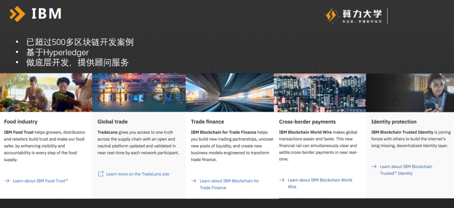Click the Global trade container ships photo

pos(139,92)
